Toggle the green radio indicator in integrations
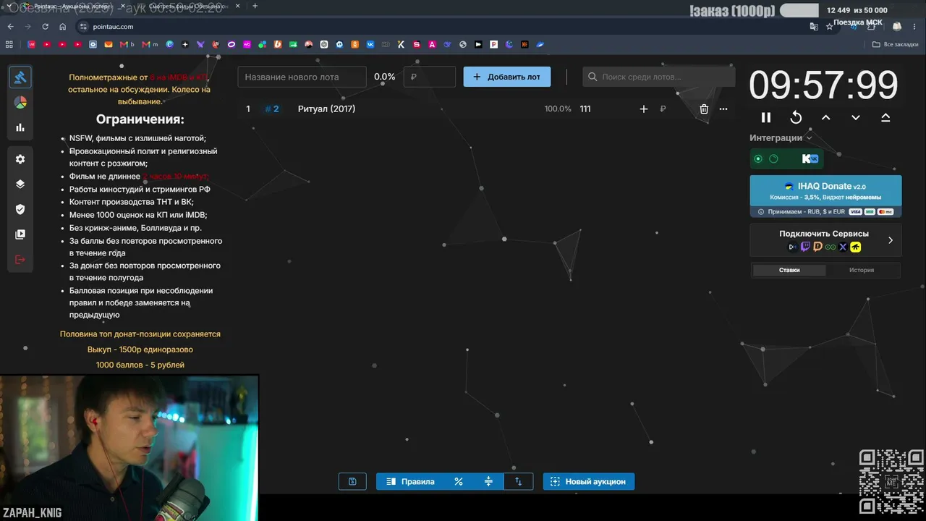926x521 pixels. (758, 158)
